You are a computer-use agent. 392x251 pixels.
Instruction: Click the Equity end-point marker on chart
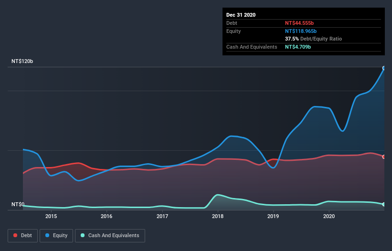[384, 68]
